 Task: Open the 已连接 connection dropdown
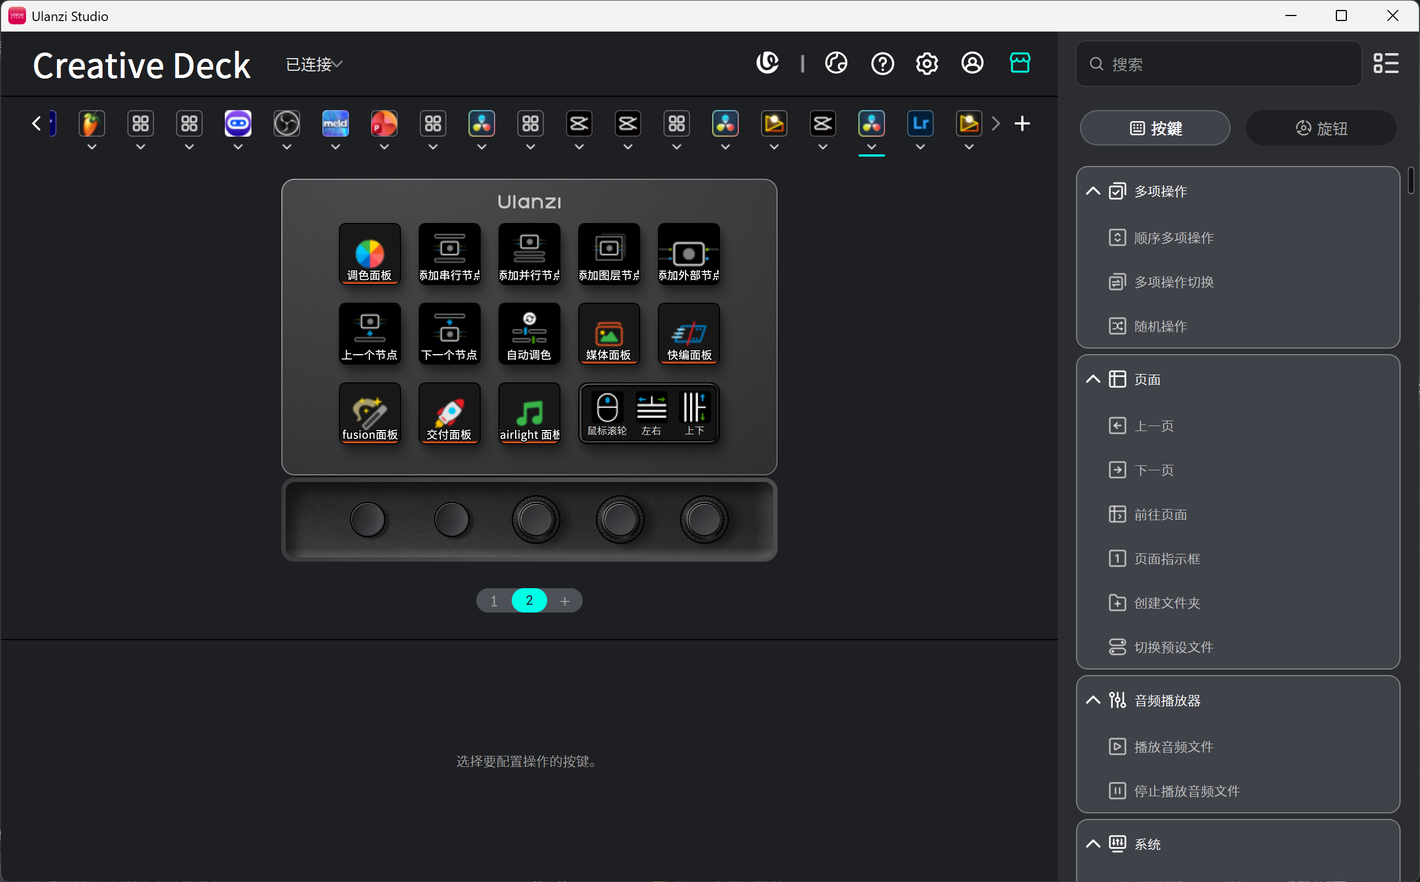314,64
